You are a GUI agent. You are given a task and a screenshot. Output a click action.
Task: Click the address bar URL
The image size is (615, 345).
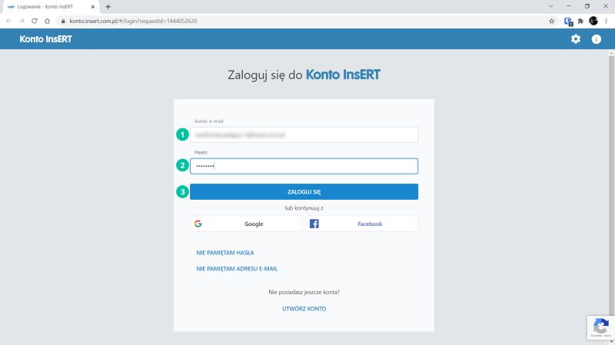[133, 22]
